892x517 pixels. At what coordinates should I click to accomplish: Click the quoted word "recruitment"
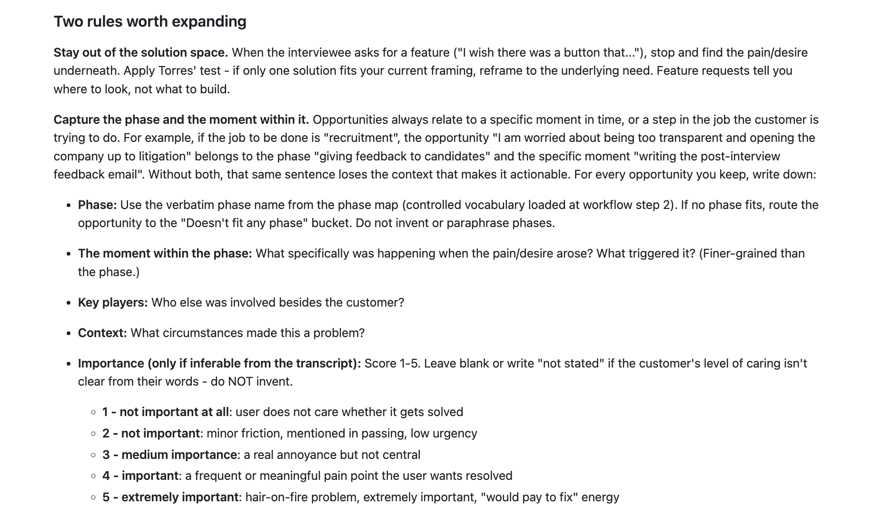(361, 138)
